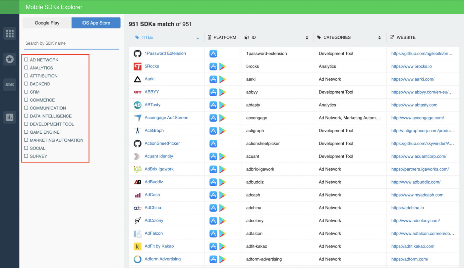Click the AdColony logo in the title column
Viewport: 464px width, 268px height.
pos(137,220)
